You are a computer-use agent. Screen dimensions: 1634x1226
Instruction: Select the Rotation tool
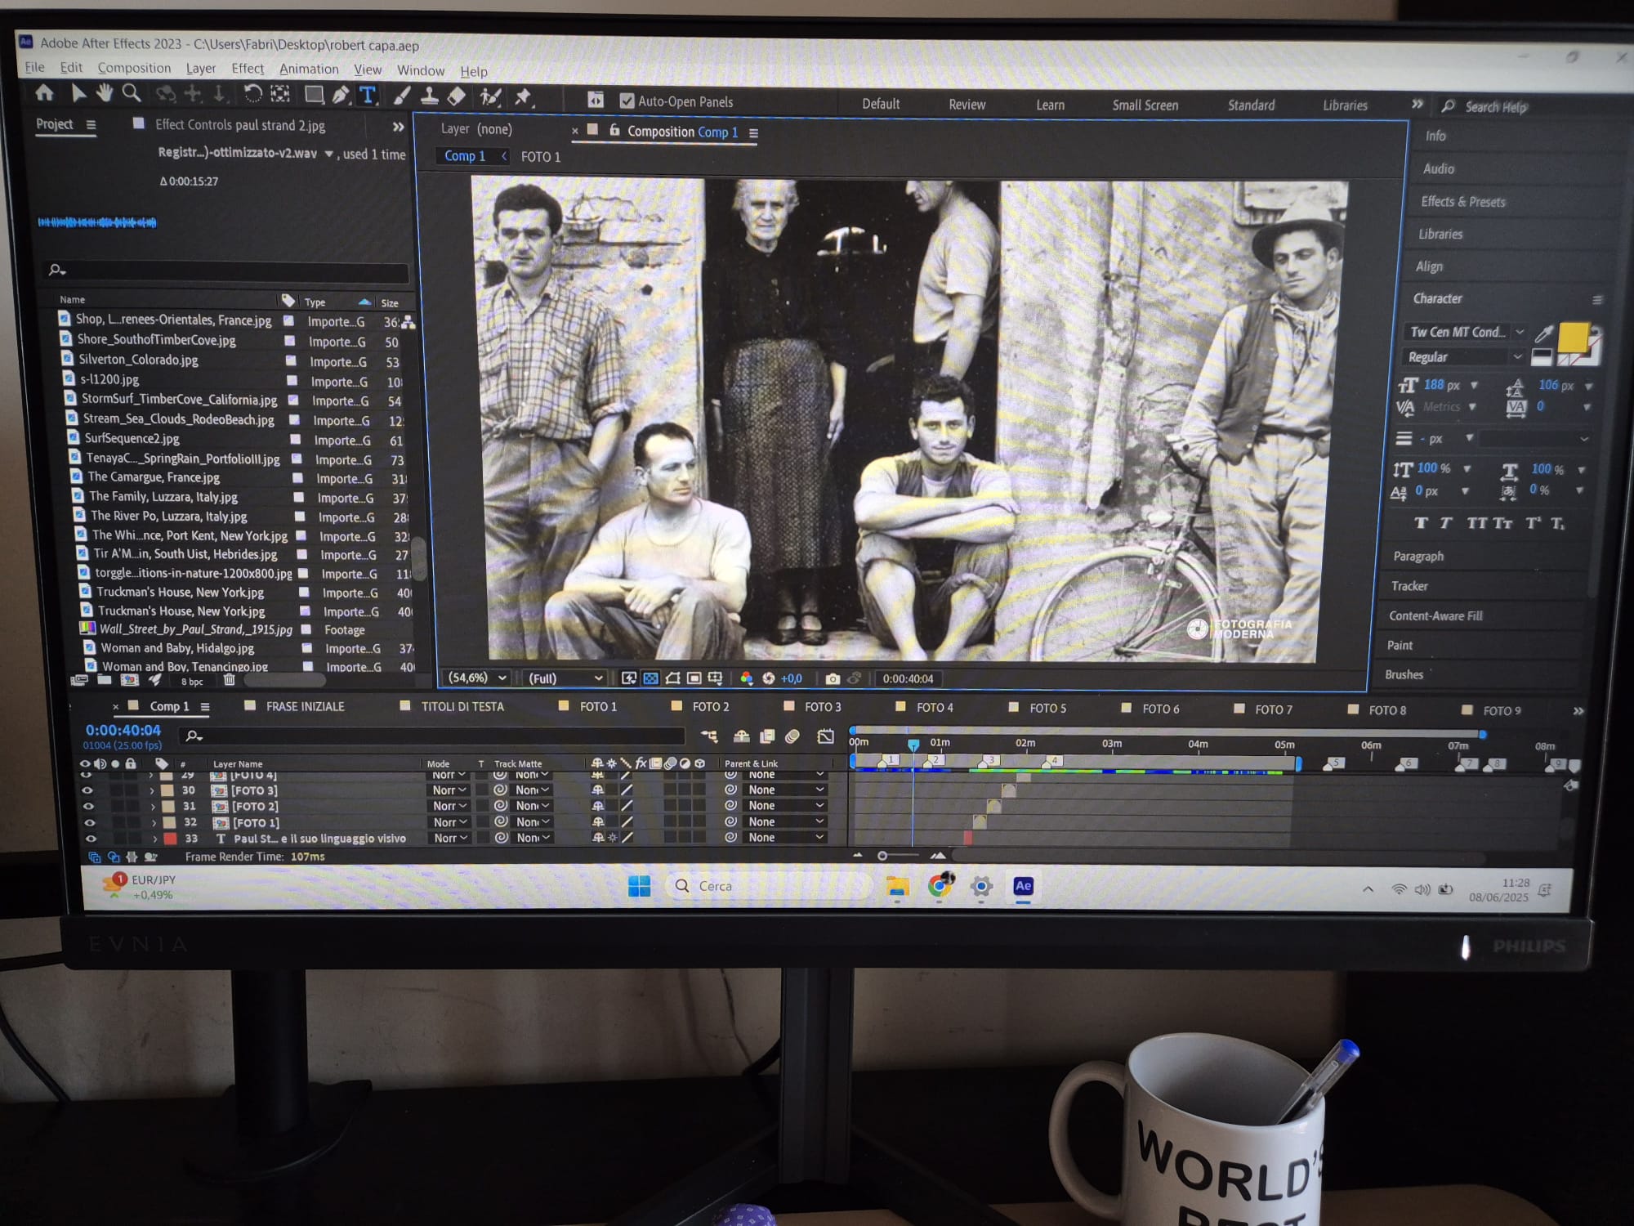(253, 95)
